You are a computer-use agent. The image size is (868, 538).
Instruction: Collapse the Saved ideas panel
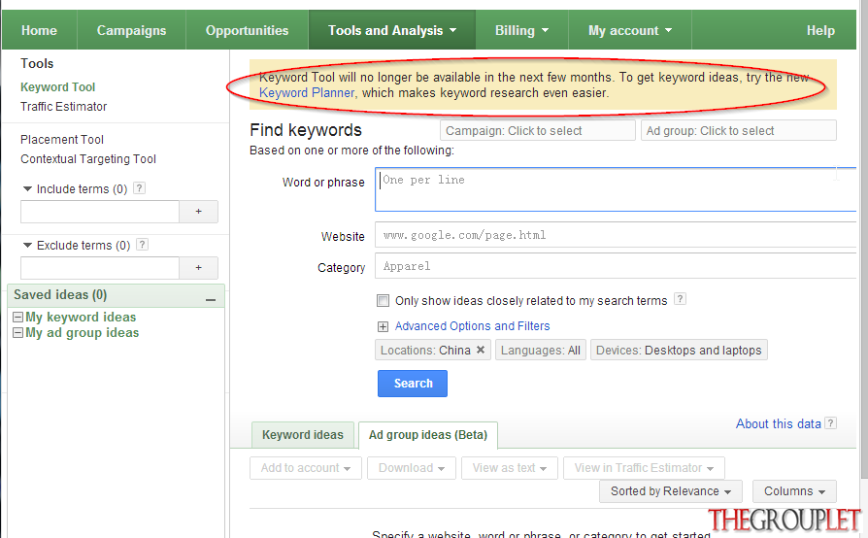[x=211, y=299]
